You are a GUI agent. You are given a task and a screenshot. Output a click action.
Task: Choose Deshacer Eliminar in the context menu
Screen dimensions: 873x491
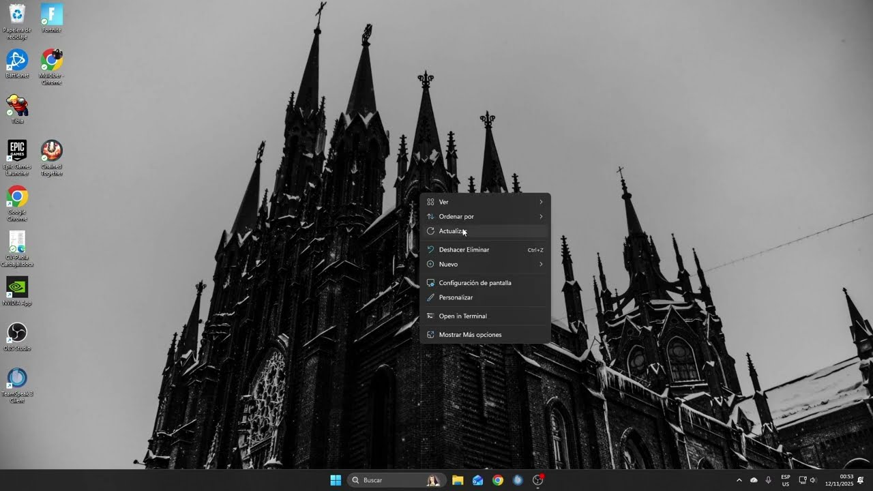click(485, 250)
